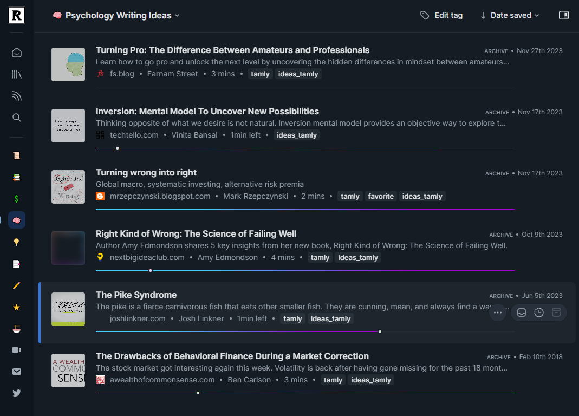This screenshot has width=579, height=416.
Task: Click the Edit tag button
Action: click(441, 15)
